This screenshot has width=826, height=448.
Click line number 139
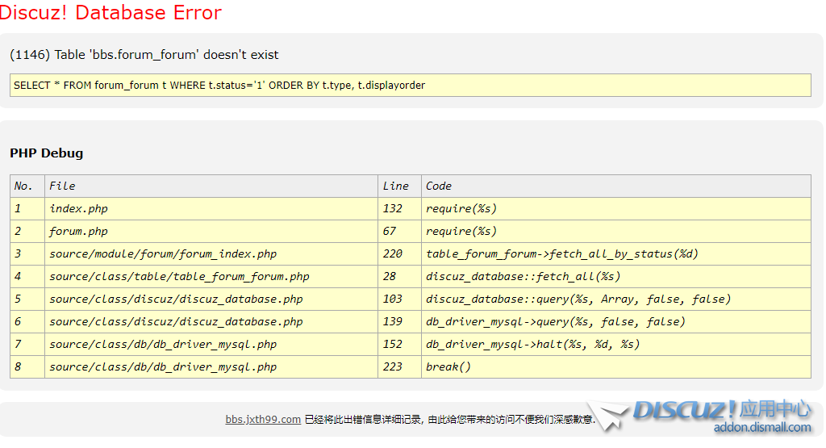tap(393, 322)
